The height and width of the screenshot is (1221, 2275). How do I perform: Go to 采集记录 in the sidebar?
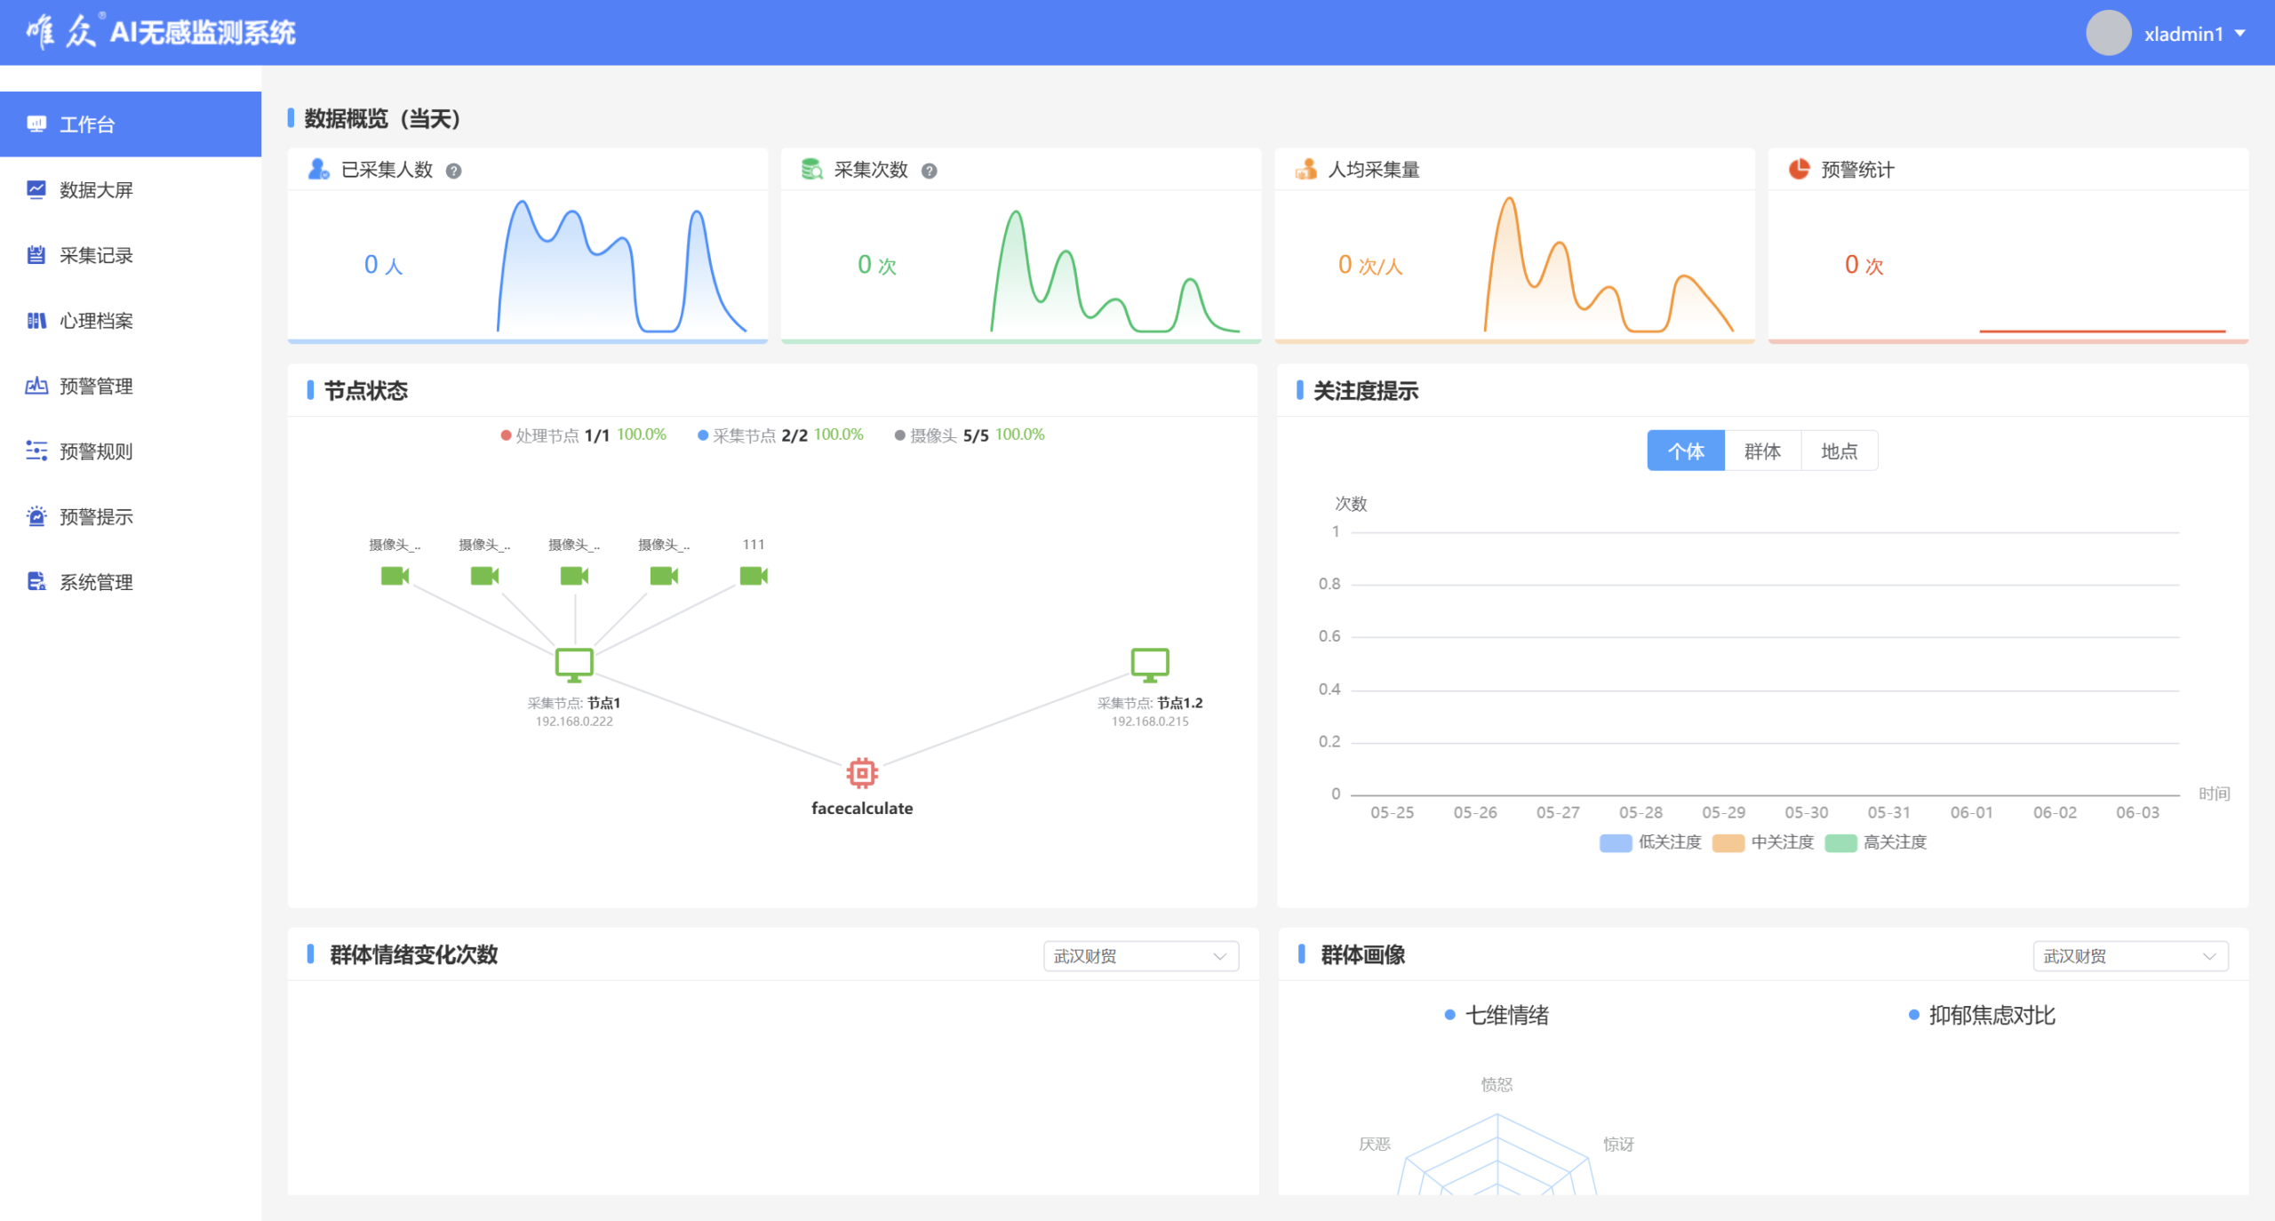tap(131, 255)
